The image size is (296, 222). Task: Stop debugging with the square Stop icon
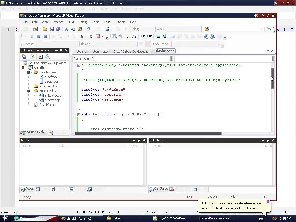[38, 36]
